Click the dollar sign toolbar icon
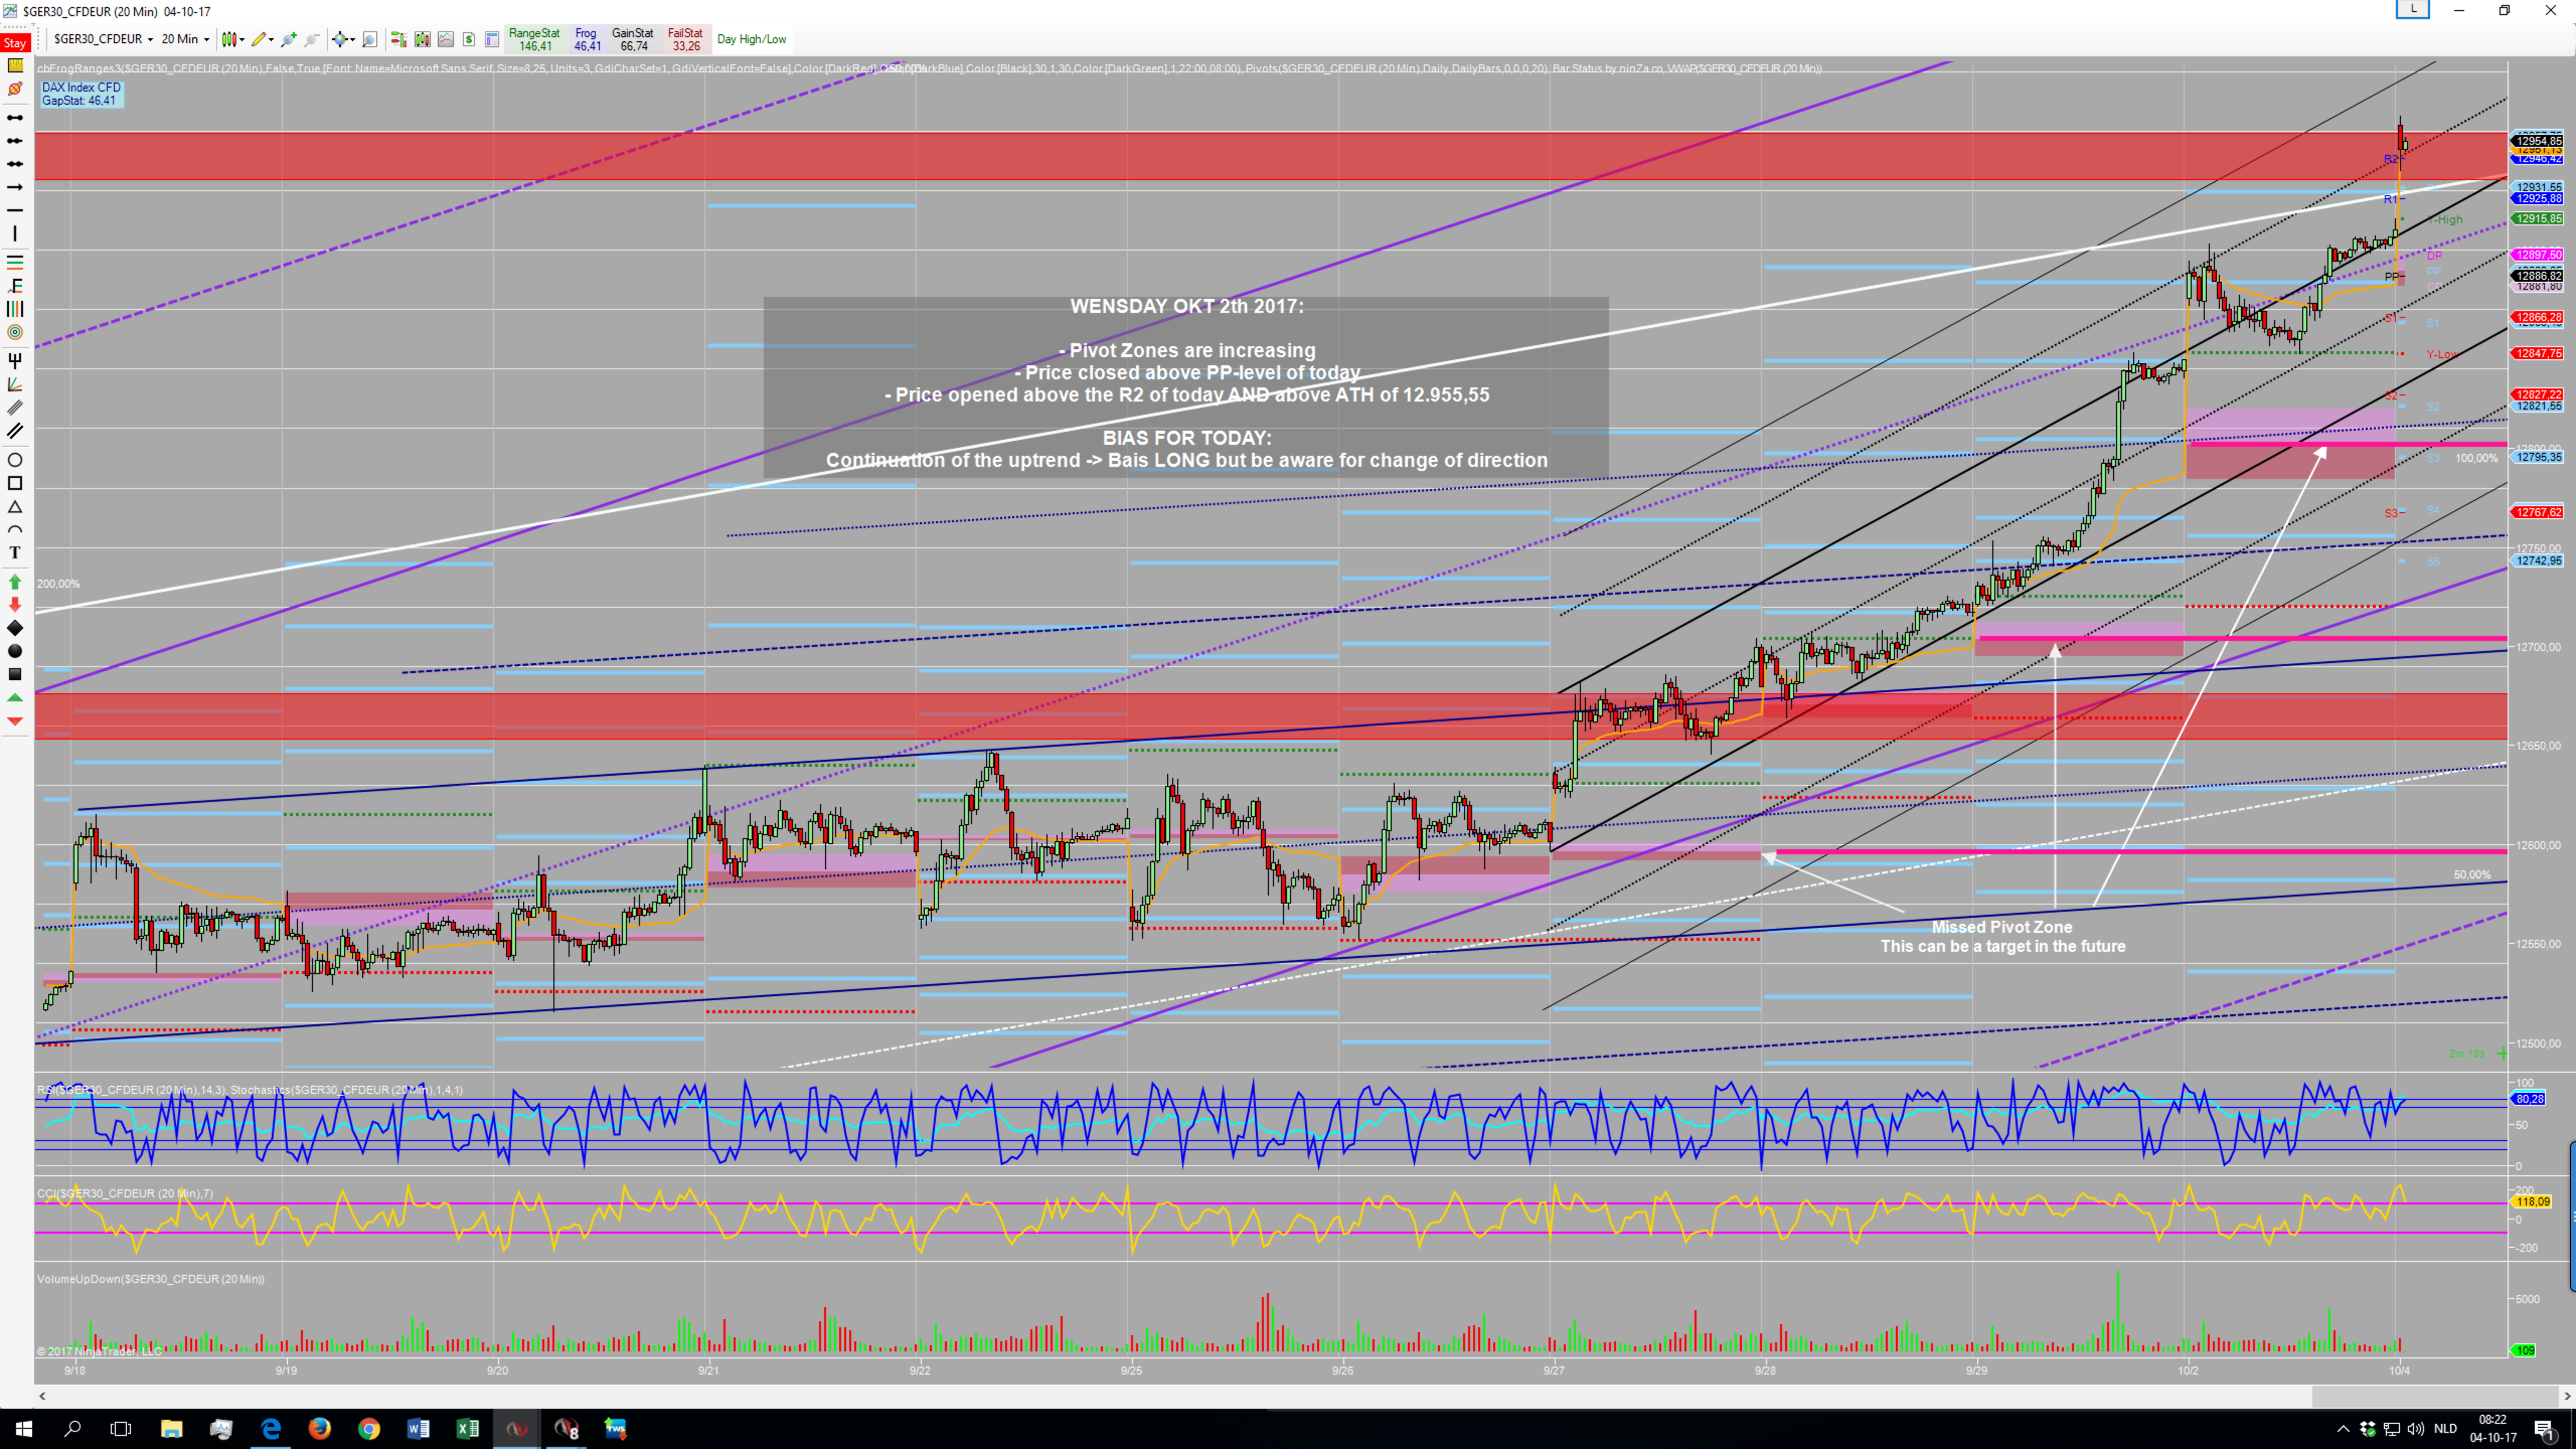 pos(469,39)
